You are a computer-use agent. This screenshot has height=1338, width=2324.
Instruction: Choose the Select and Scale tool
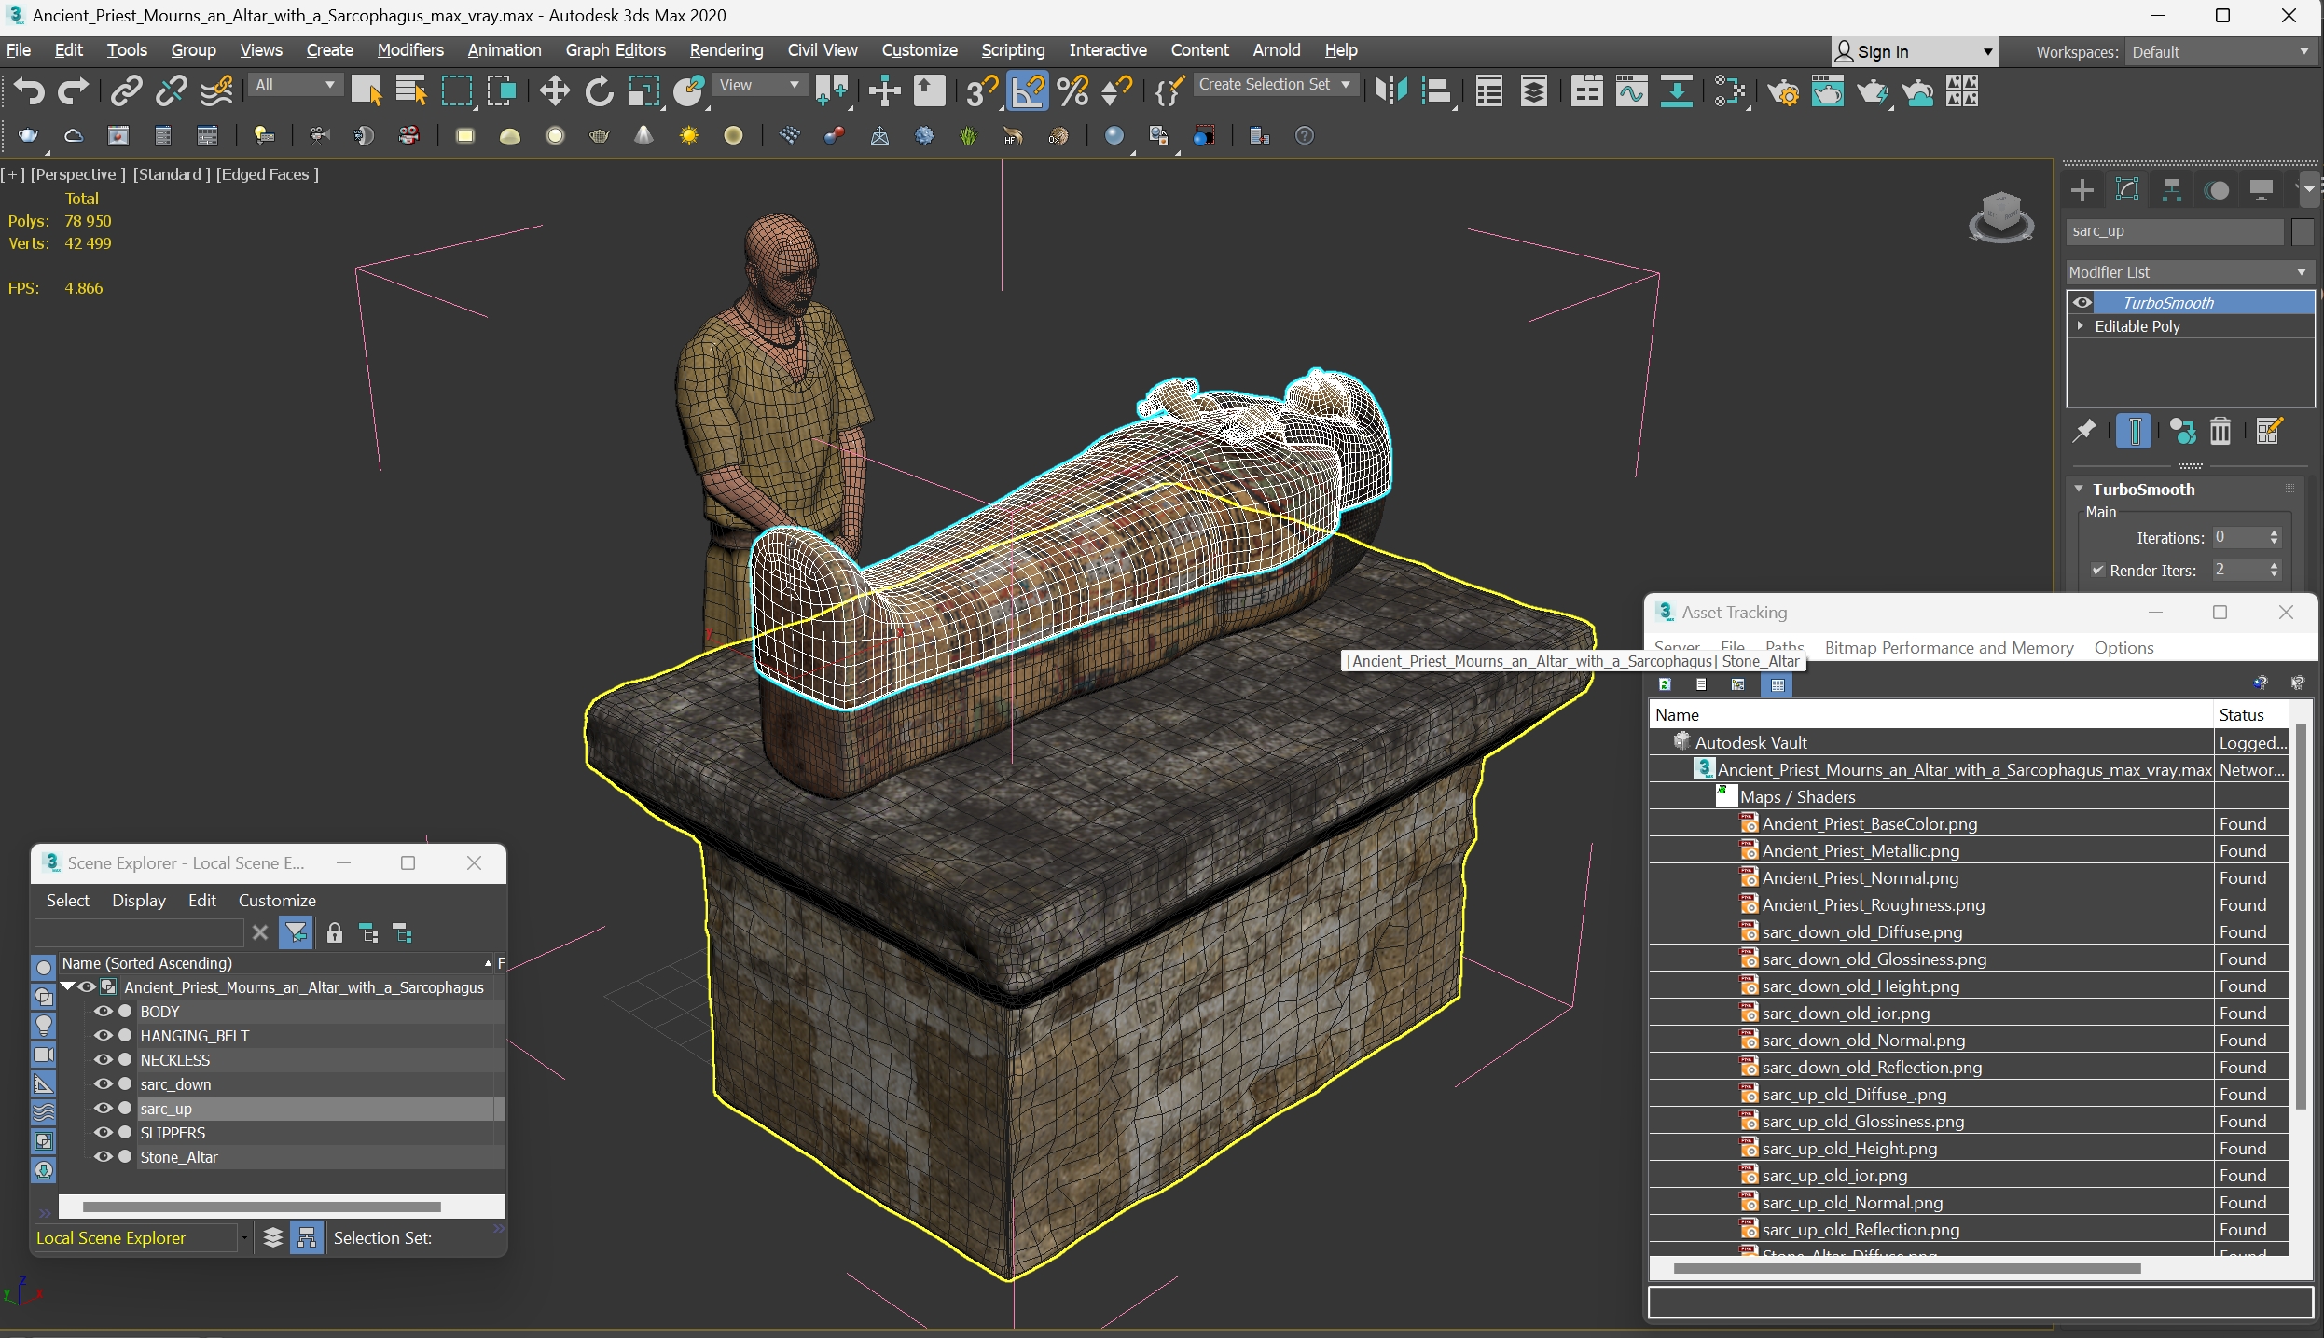click(x=643, y=91)
